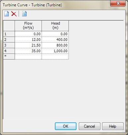Image resolution: width=128 pixels, height=135 pixels.
Task: Select the table's top-left corner header cell
Action: [9, 26]
